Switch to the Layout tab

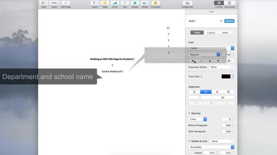pos(211,33)
